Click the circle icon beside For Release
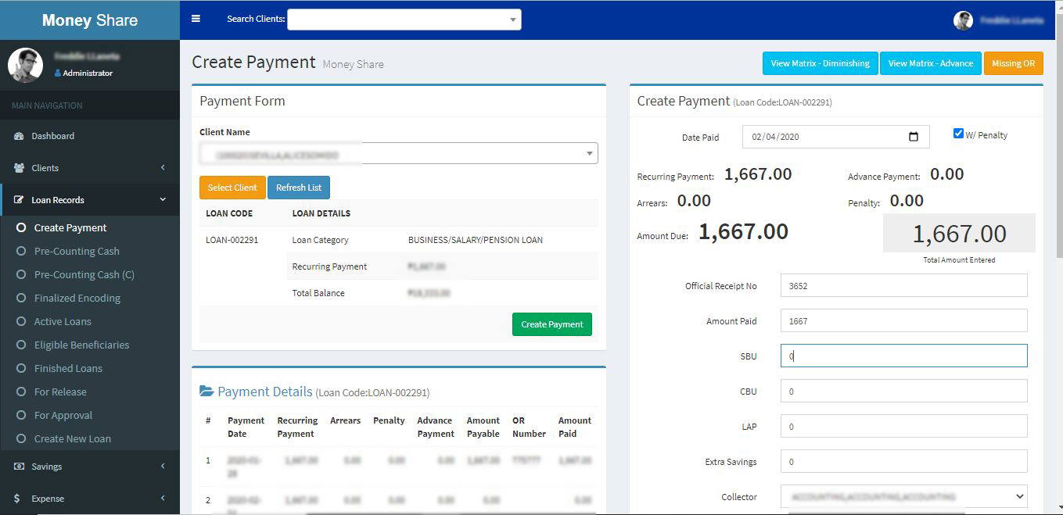The width and height of the screenshot is (1063, 515). pos(21,392)
